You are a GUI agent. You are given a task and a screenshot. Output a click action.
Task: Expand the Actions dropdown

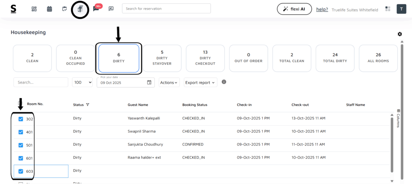point(169,82)
